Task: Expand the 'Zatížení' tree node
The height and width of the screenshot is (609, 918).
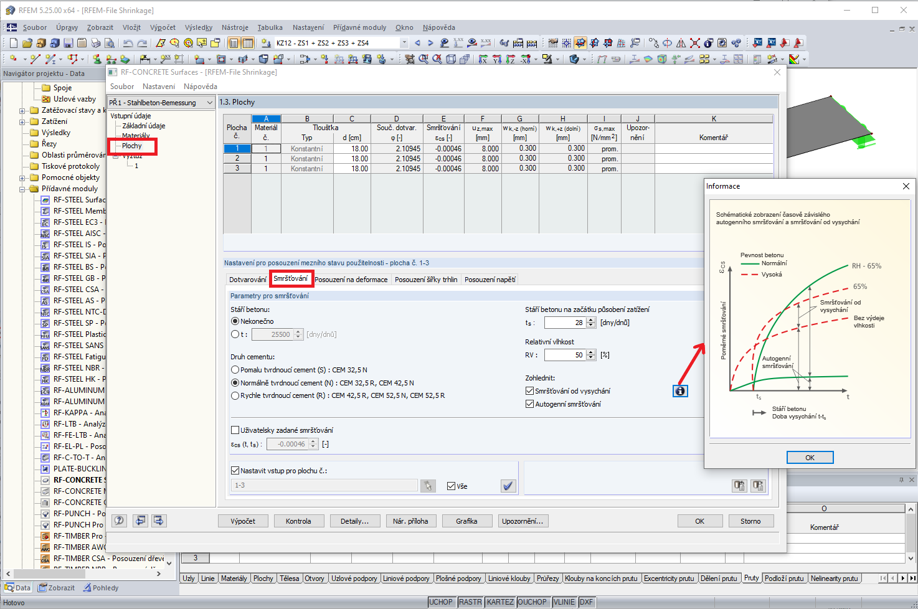Action: (x=22, y=122)
